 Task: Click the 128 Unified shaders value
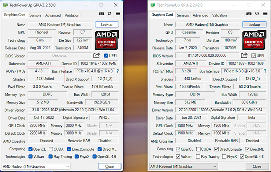tap(45, 79)
